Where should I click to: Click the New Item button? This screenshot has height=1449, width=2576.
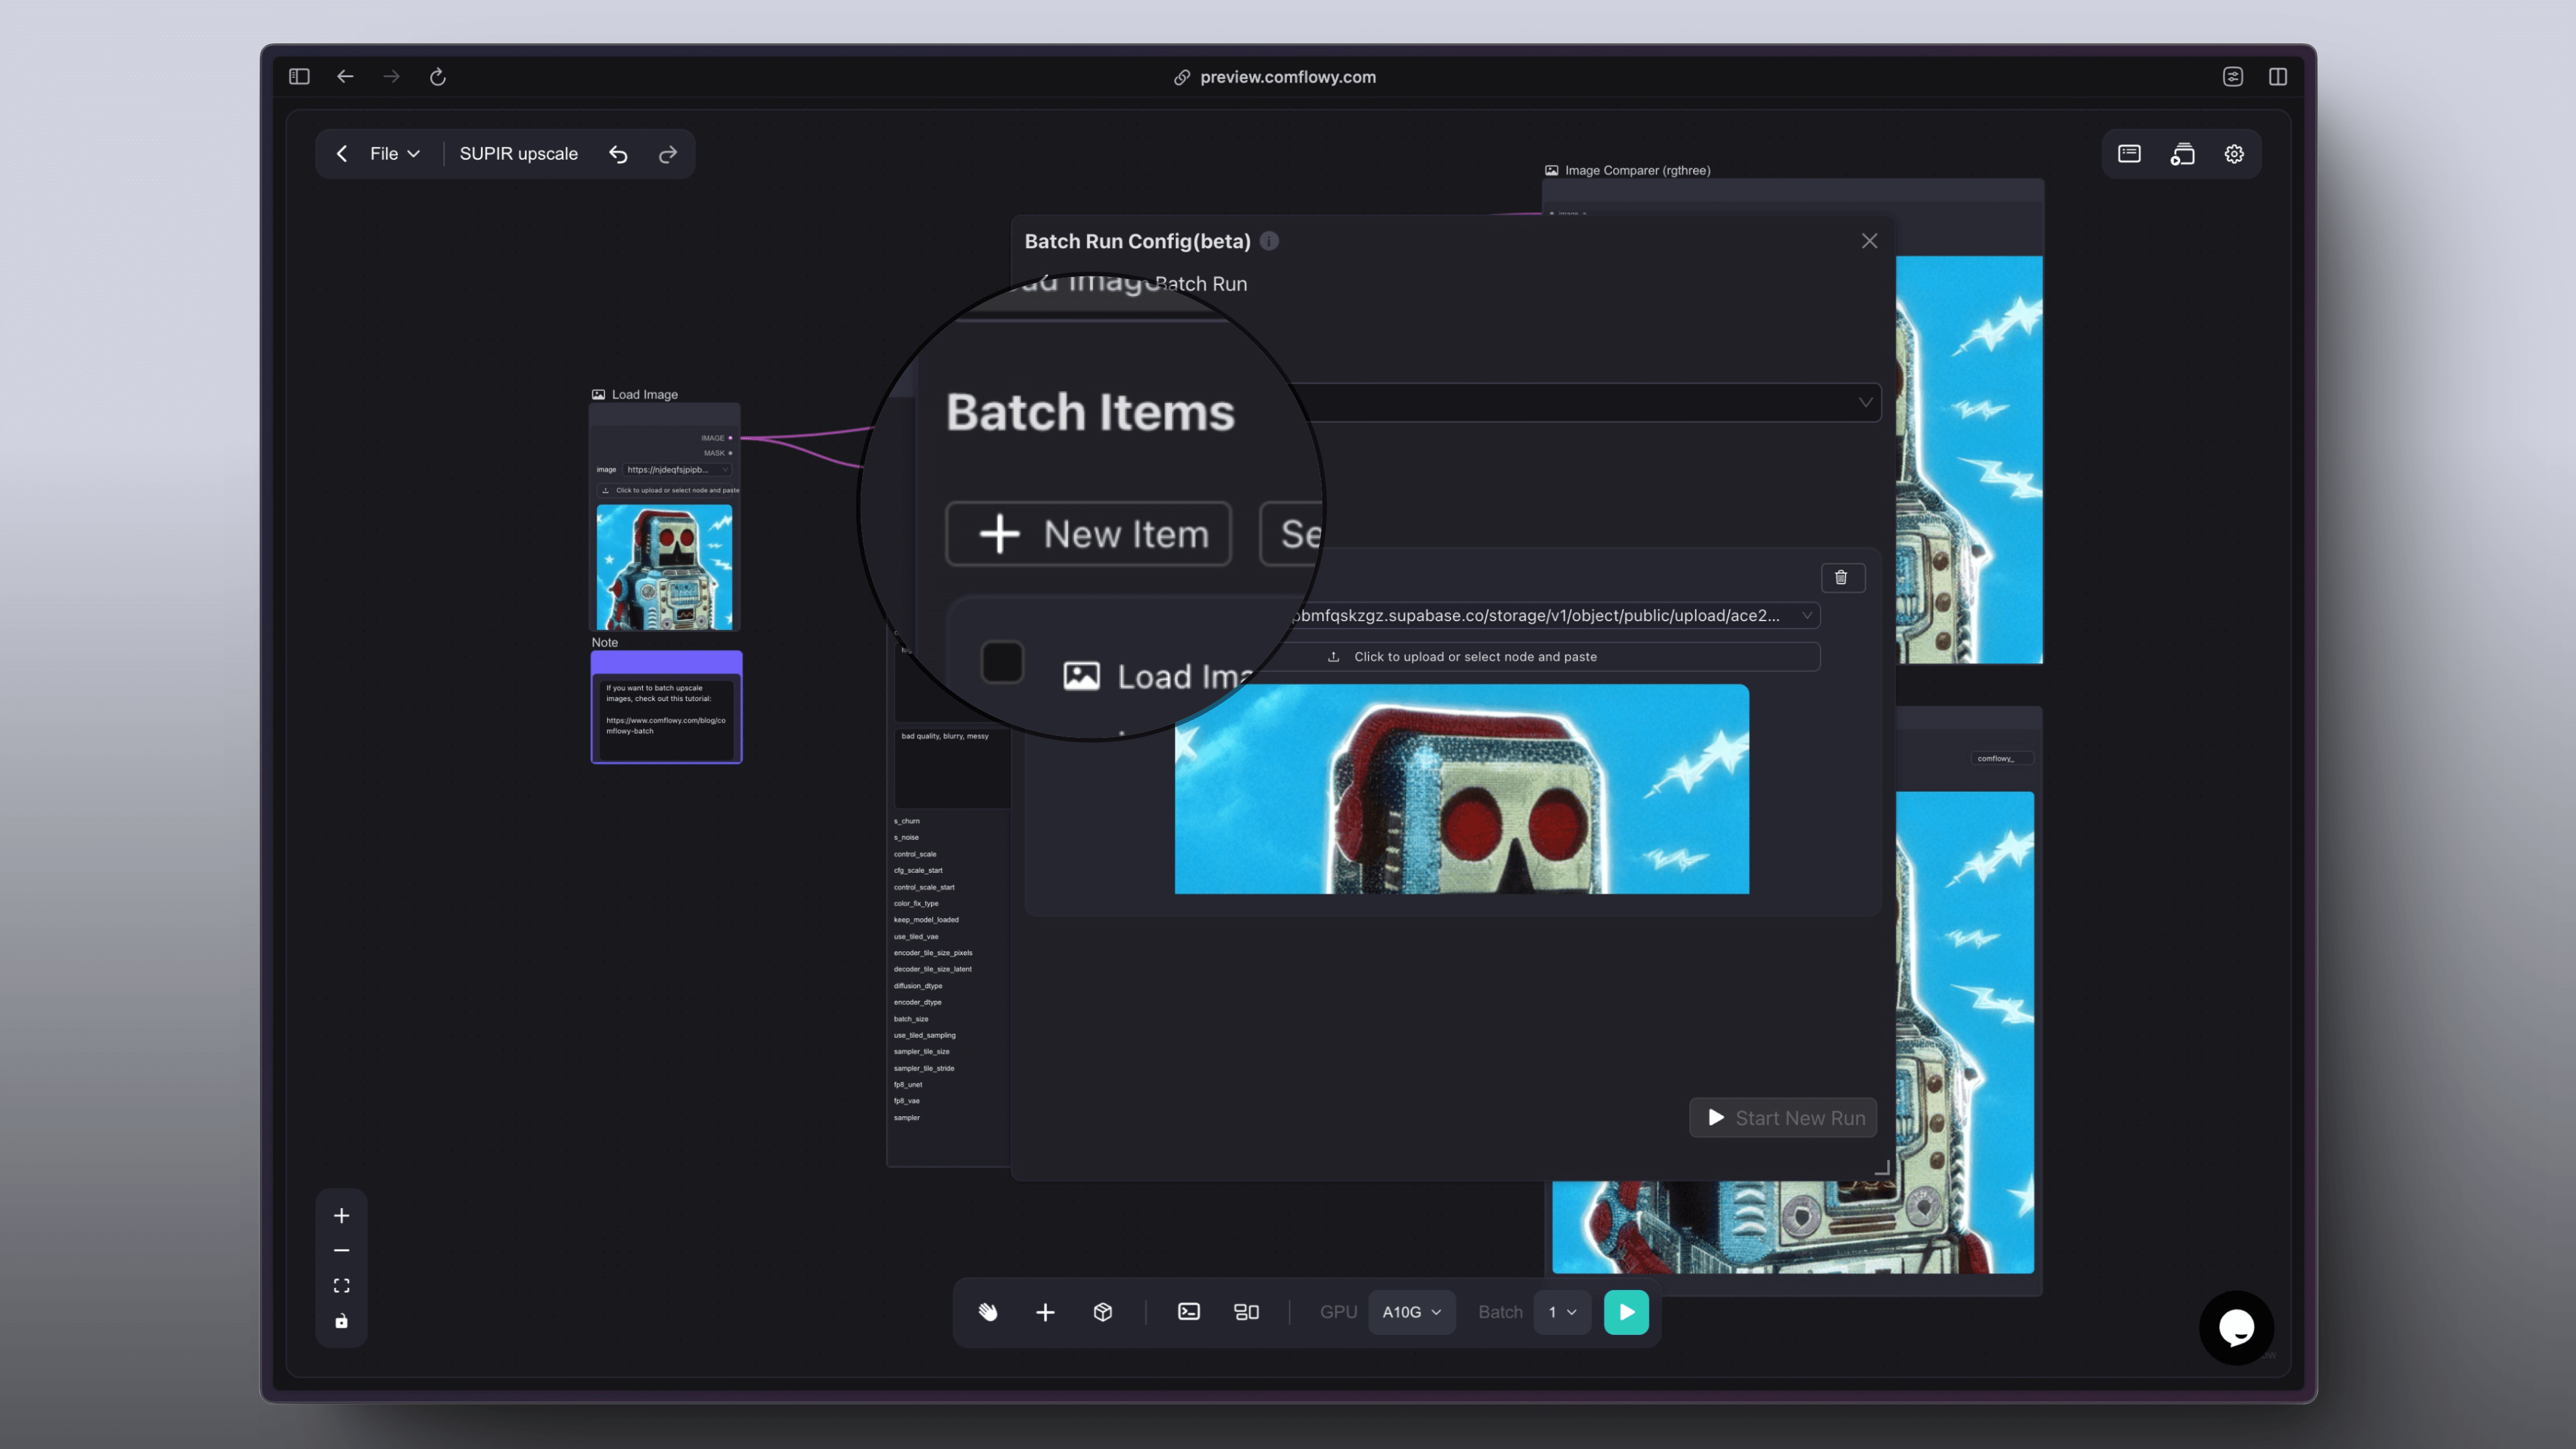point(1088,534)
